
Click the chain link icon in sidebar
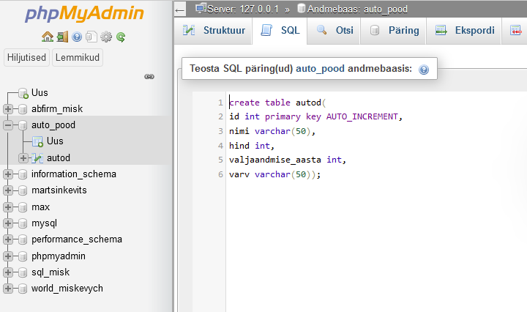click(149, 76)
